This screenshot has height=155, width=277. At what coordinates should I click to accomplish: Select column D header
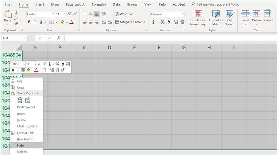pos(109,48)
